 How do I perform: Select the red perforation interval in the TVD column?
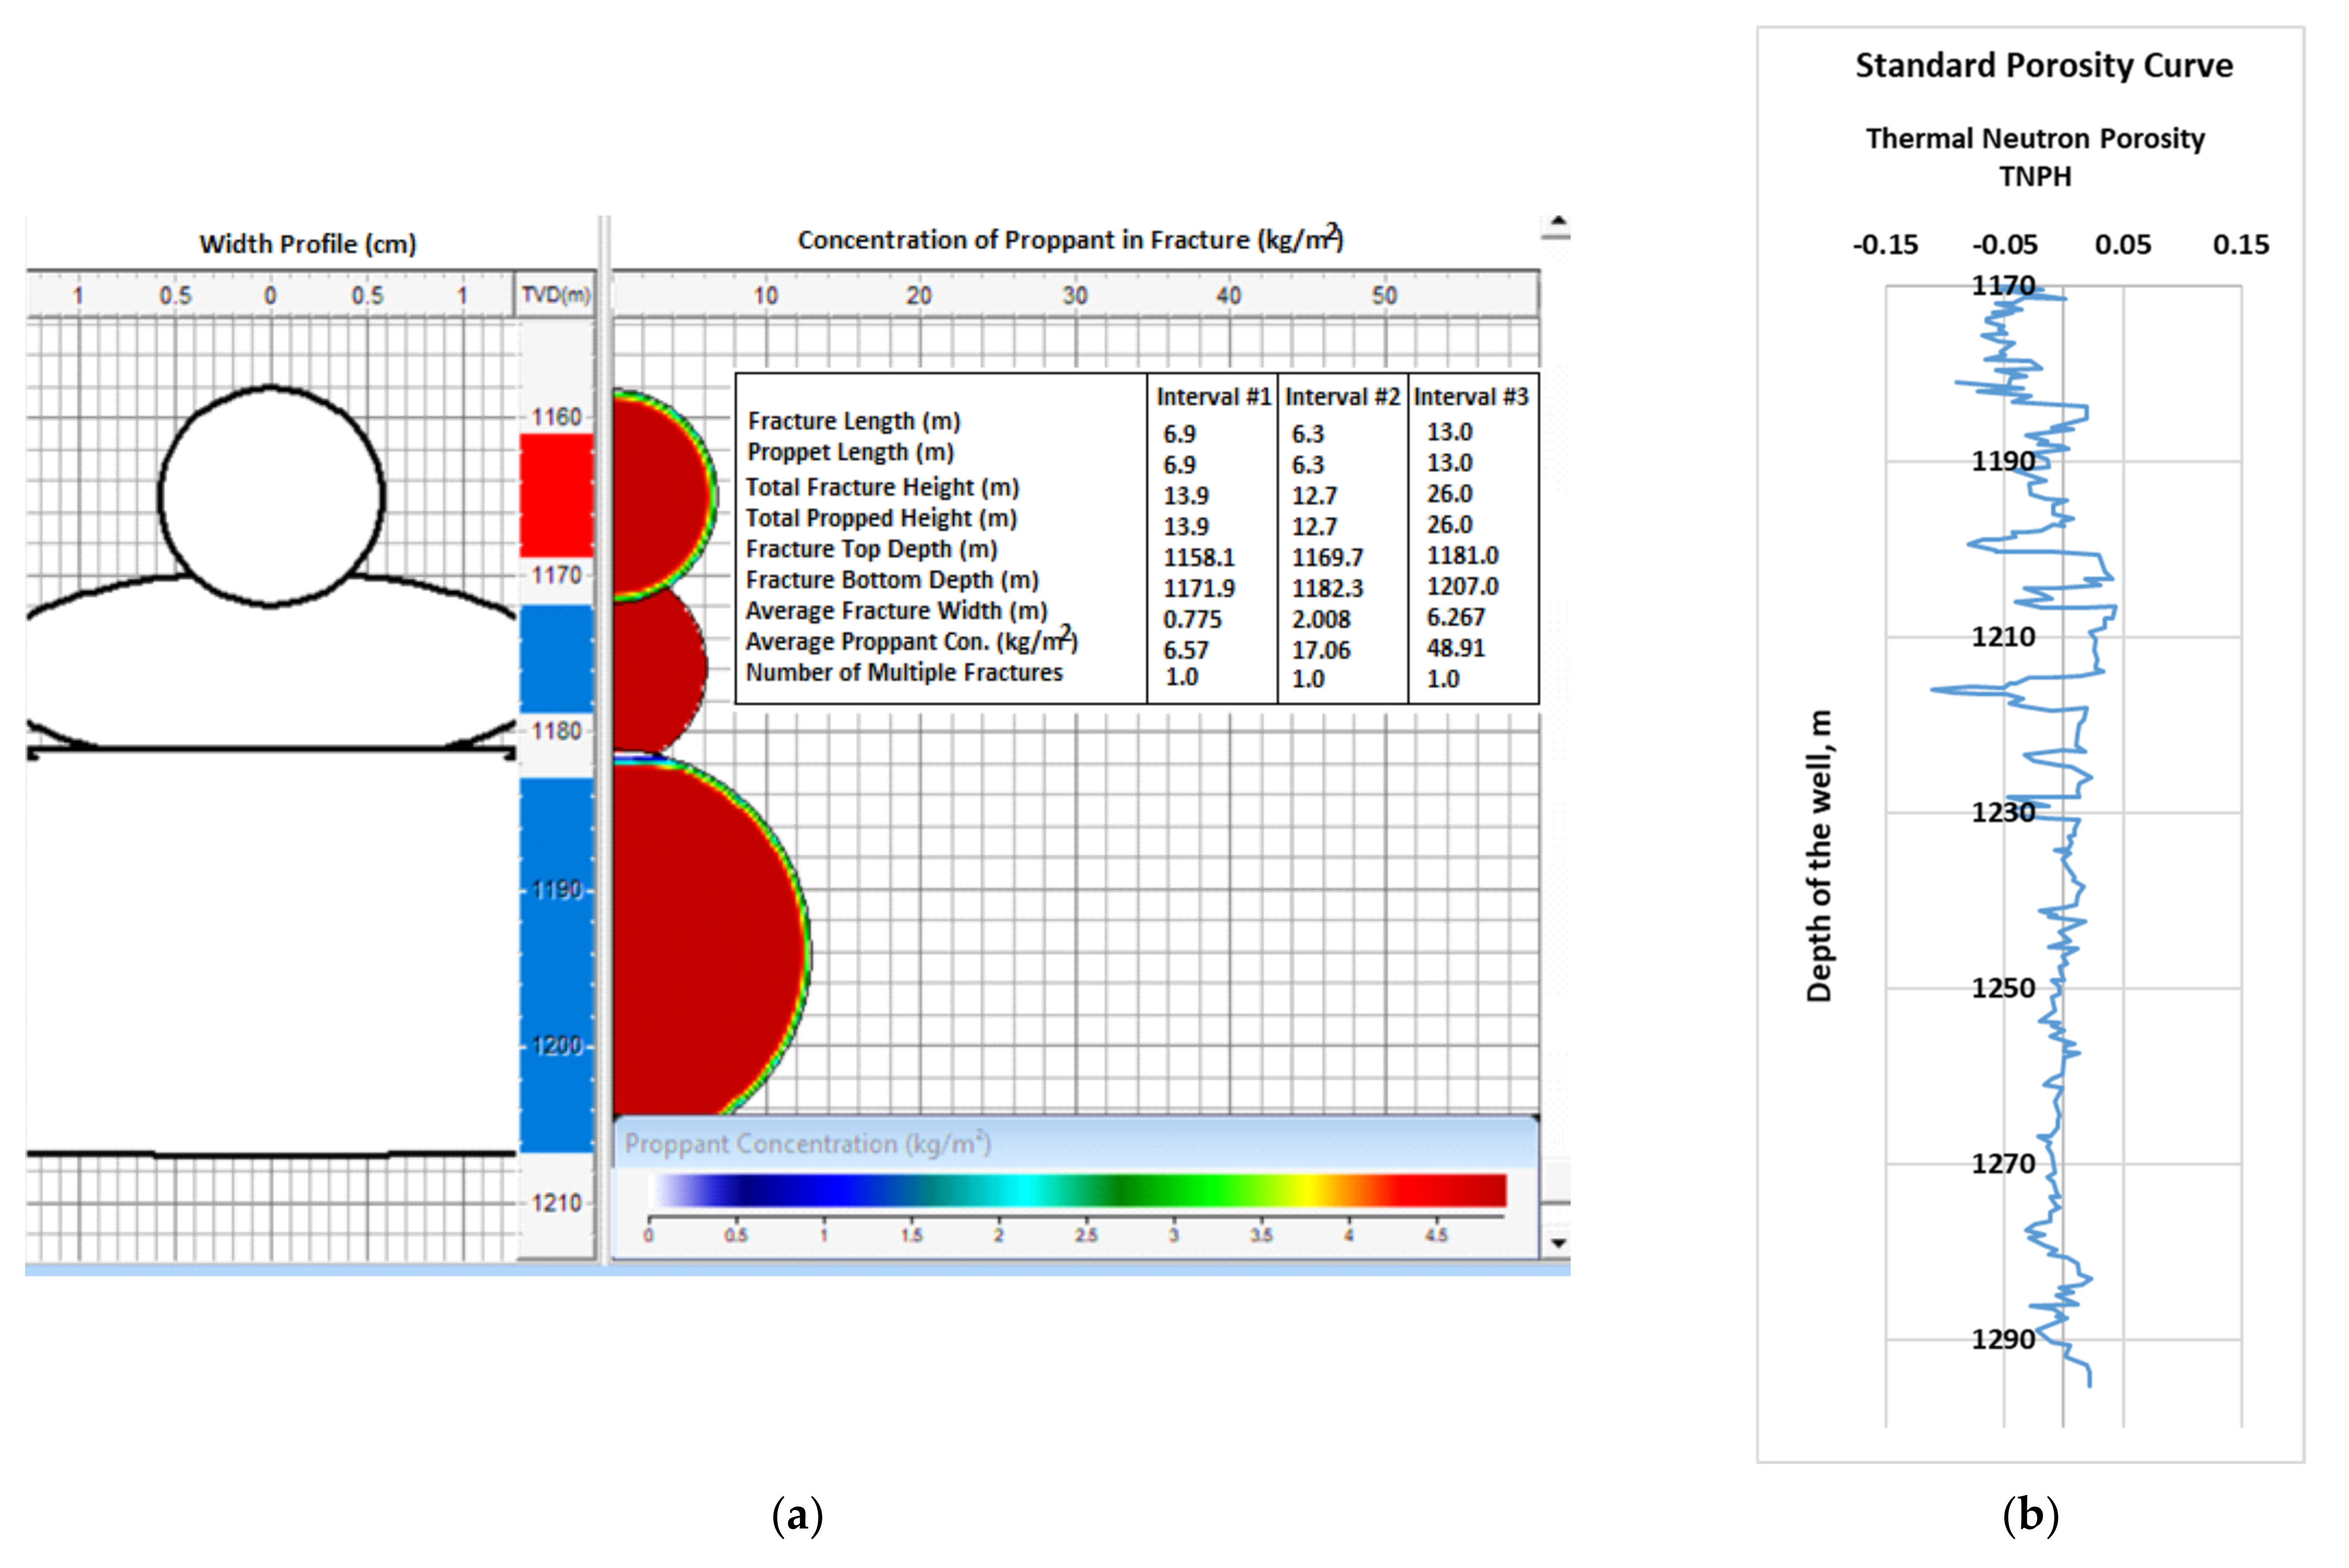[556, 495]
